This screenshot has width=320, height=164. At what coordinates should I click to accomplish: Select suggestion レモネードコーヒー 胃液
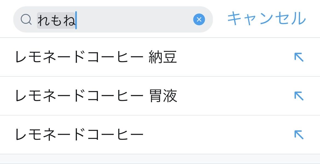pos(96,96)
